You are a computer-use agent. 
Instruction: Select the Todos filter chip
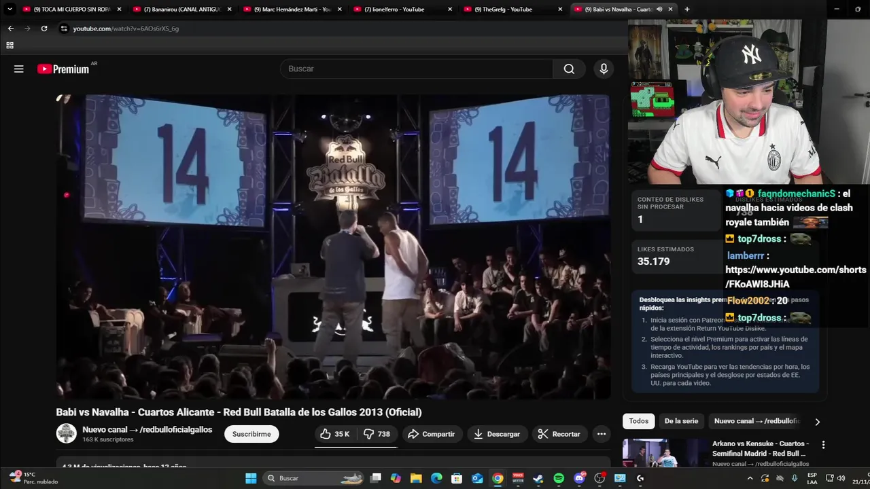point(639,421)
